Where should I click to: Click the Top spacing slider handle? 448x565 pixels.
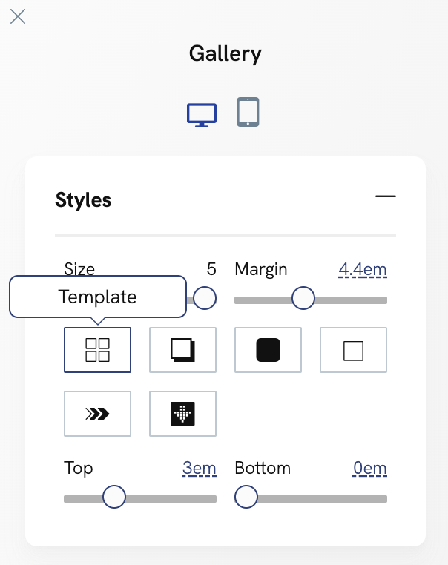pyautogui.click(x=114, y=497)
